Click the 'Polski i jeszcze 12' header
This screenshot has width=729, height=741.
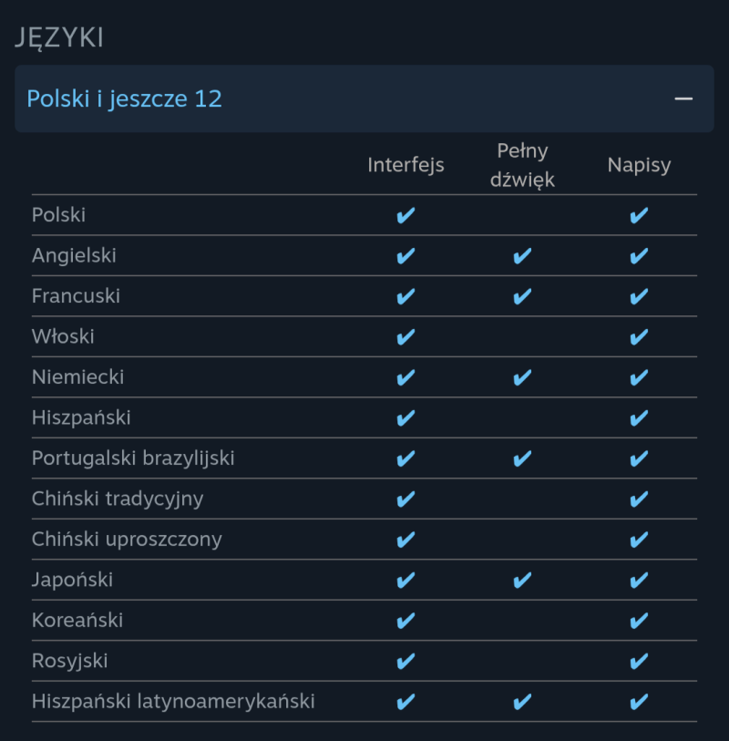pos(125,98)
